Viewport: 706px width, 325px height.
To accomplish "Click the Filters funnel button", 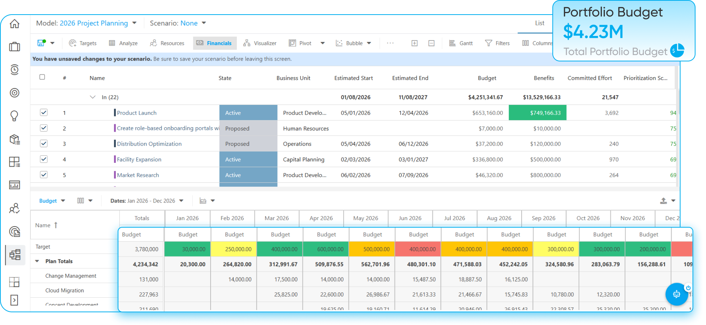I will [x=497, y=43].
